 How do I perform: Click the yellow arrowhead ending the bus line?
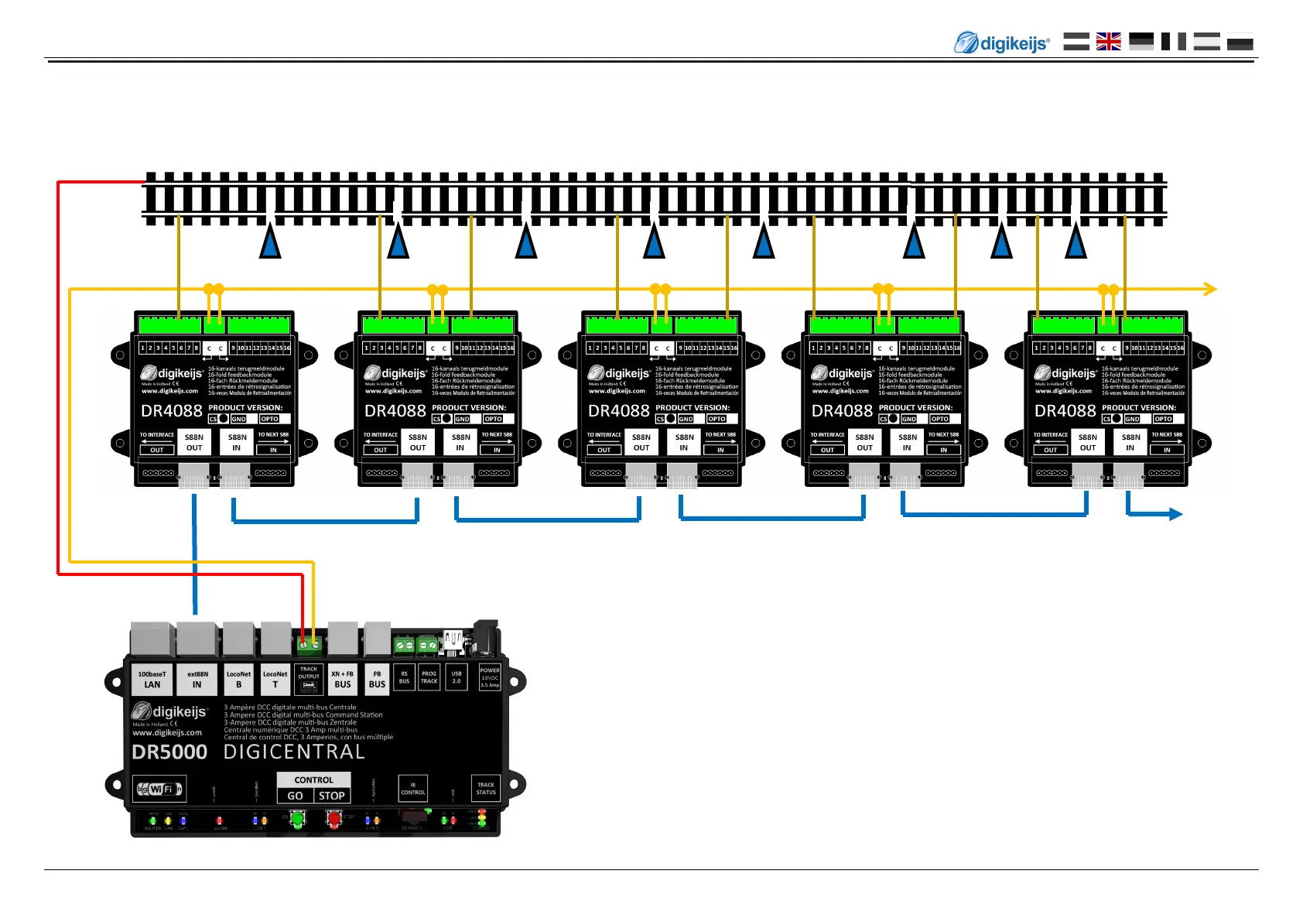tap(1210, 289)
